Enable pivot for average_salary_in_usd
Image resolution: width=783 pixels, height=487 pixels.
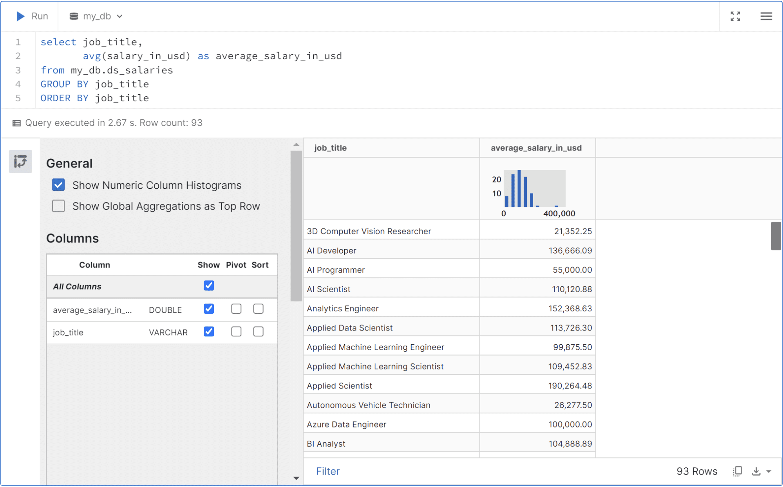pyautogui.click(x=236, y=309)
